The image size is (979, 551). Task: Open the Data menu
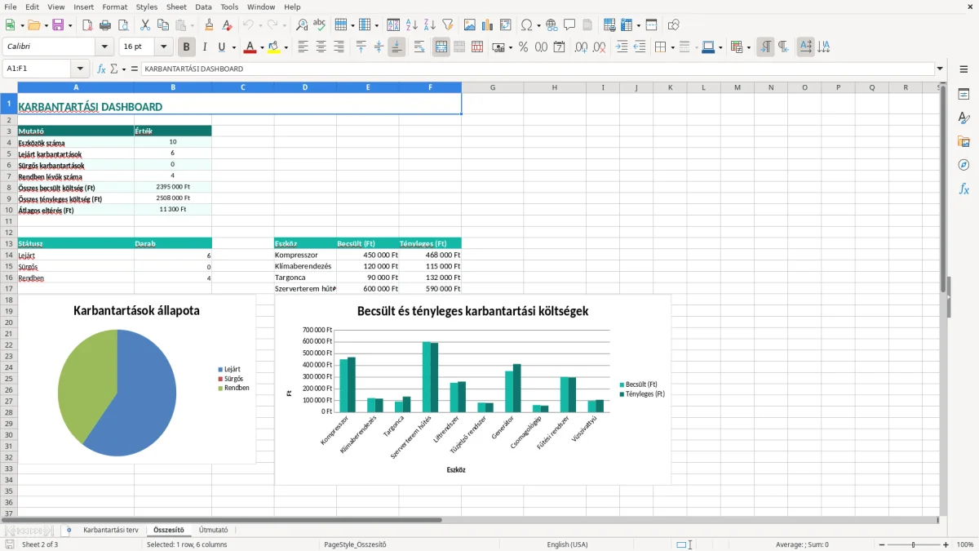203,7
